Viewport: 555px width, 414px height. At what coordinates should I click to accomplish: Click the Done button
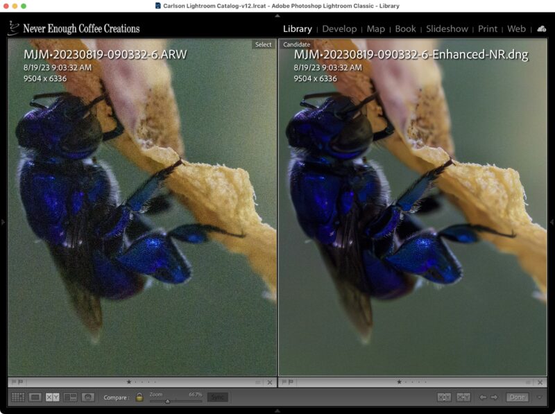click(517, 397)
